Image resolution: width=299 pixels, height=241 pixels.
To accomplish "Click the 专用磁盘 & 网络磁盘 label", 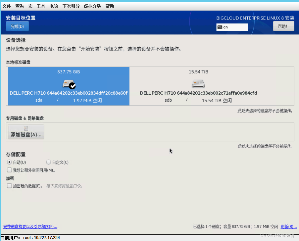I will [25, 118].
